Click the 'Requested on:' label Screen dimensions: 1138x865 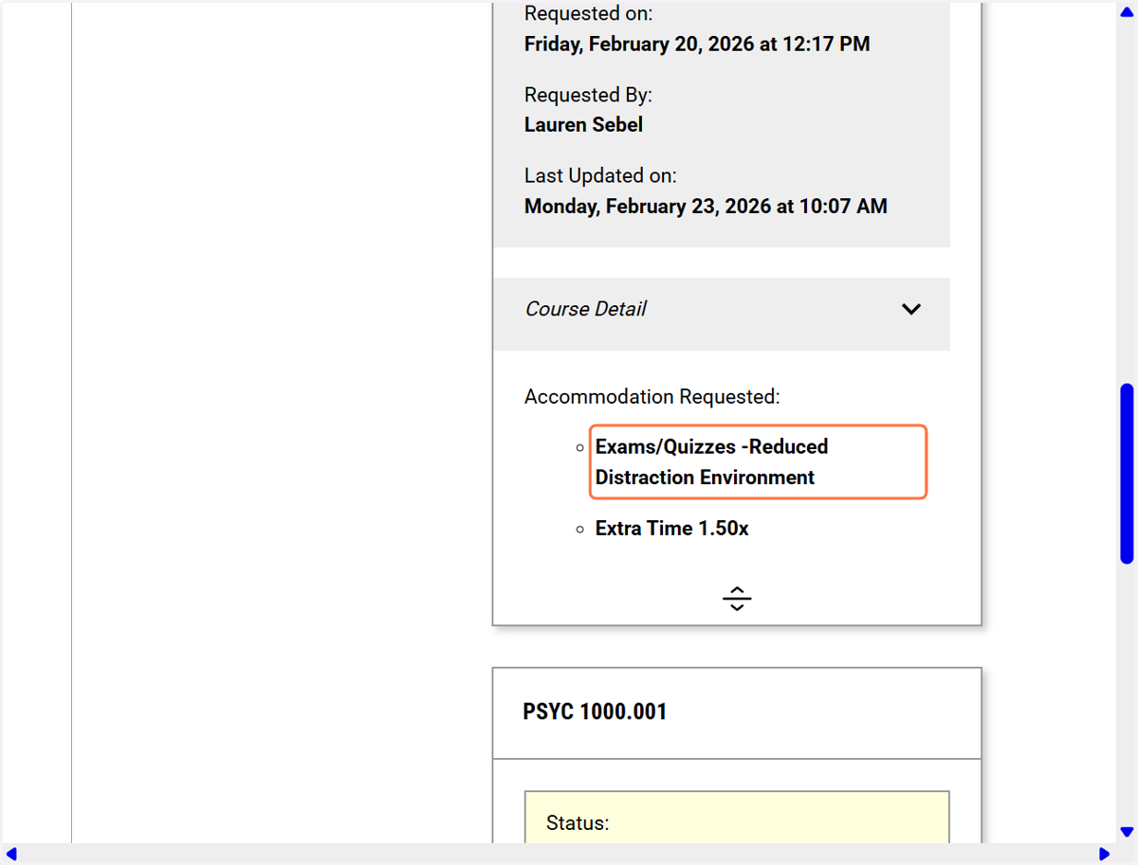[588, 14]
